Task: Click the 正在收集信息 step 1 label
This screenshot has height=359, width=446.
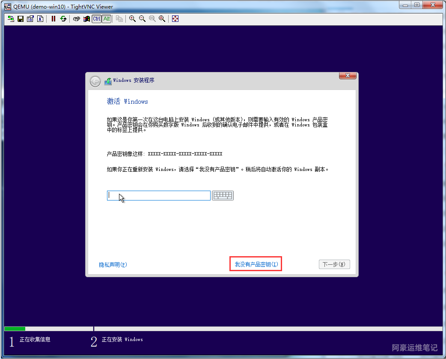Action: point(35,339)
